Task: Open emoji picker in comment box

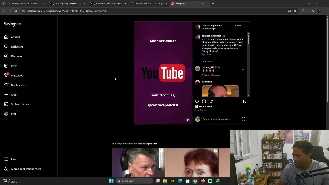Action: point(243,119)
